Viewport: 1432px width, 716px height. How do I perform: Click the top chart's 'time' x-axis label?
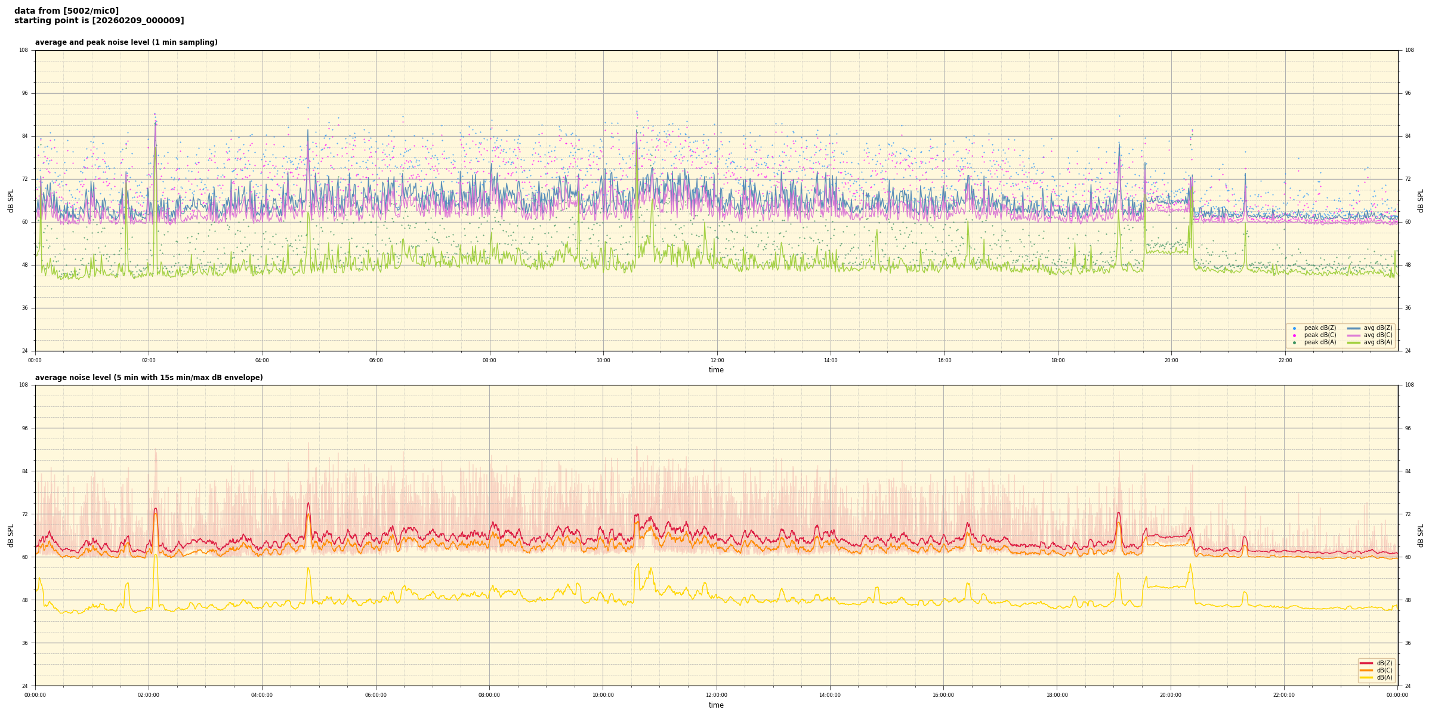coord(716,370)
